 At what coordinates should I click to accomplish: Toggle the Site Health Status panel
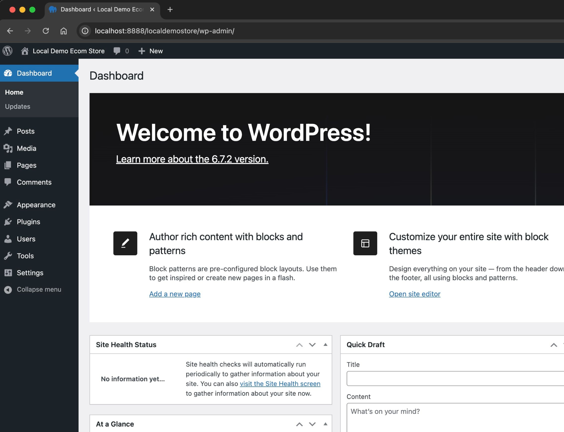click(325, 345)
